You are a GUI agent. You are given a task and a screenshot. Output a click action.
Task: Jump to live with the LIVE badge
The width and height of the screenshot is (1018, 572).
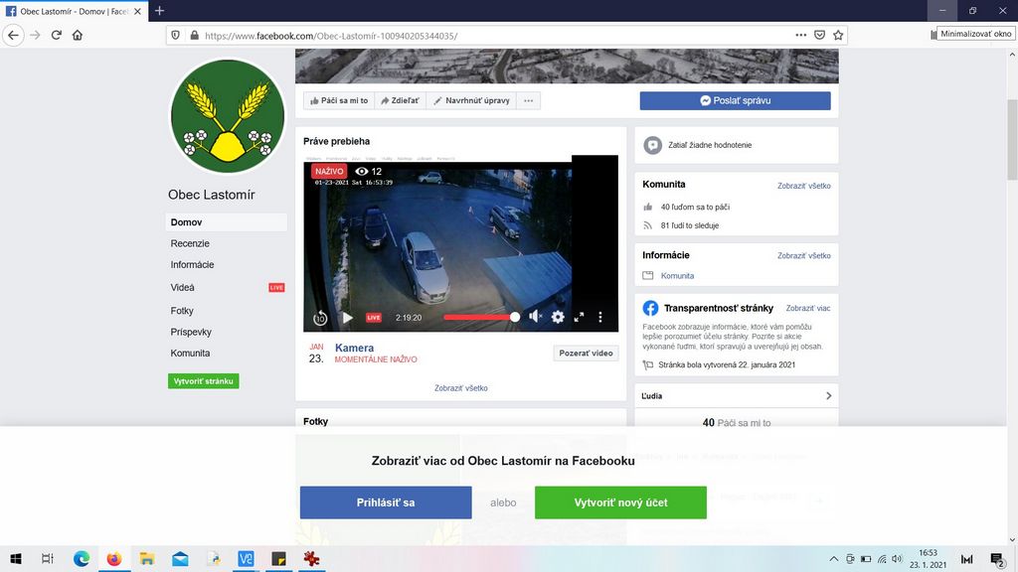click(374, 318)
